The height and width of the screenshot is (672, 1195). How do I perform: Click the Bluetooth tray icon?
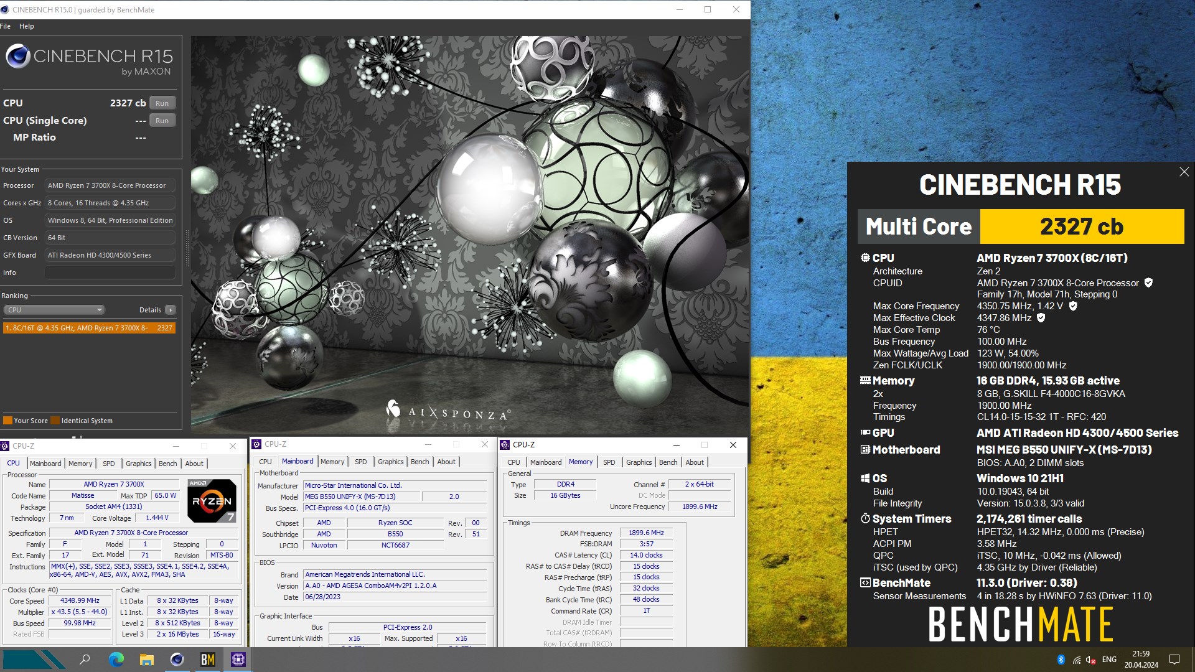(1061, 660)
